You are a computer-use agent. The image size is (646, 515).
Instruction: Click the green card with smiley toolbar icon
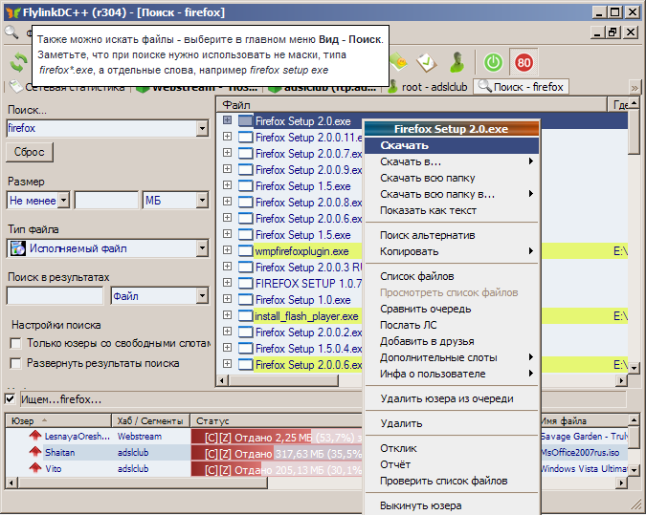398,62
